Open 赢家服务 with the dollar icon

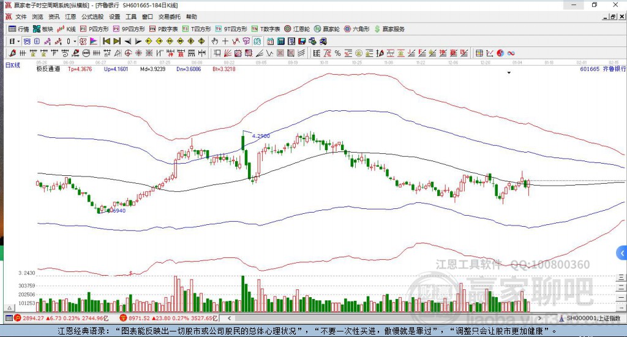(x=389, y=29)
